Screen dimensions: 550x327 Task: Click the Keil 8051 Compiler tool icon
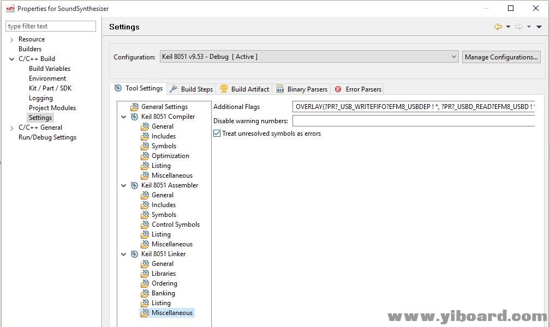(134, 117)
